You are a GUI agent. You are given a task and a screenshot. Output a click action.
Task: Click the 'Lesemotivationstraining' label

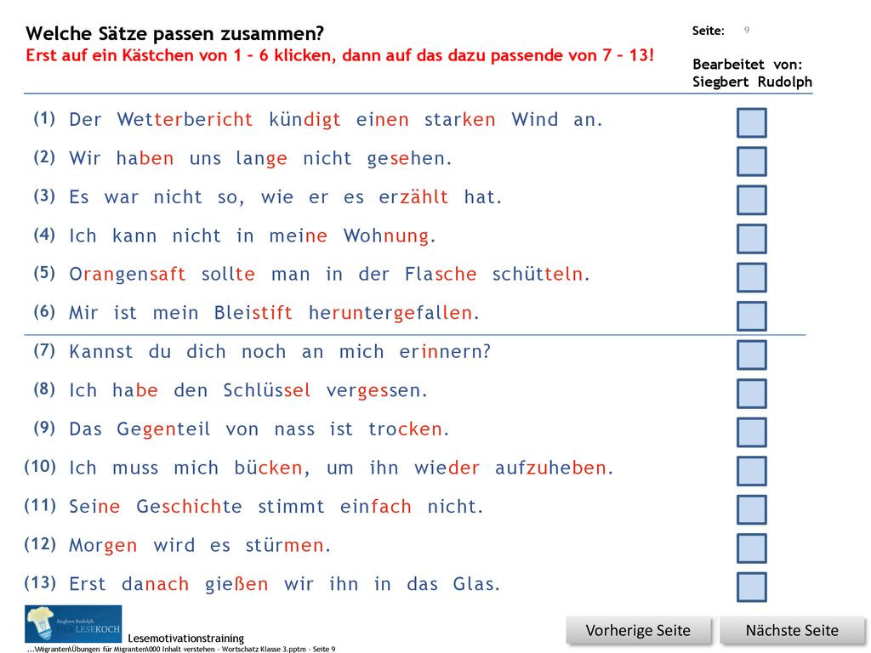pos(186,638)
